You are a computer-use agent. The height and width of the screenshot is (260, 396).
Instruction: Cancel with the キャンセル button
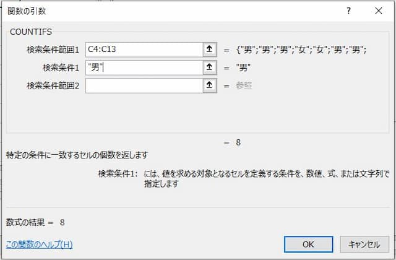pos(364,245)
